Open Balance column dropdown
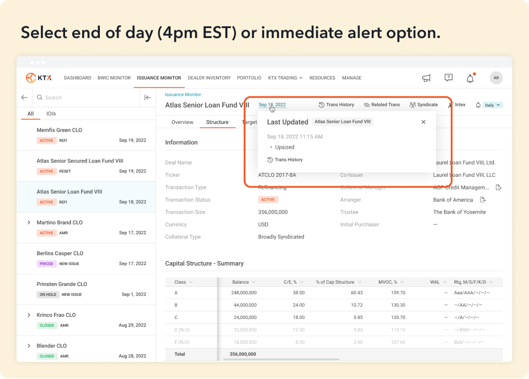Viewport: 529px width, 379px height. click(x=253, y=282)
